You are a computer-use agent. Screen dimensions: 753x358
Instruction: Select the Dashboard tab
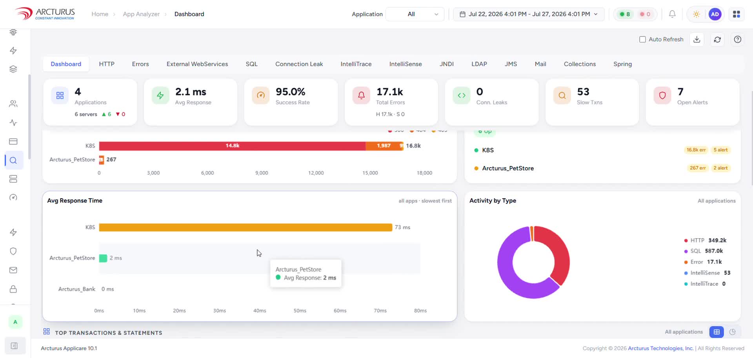(66, 64)
